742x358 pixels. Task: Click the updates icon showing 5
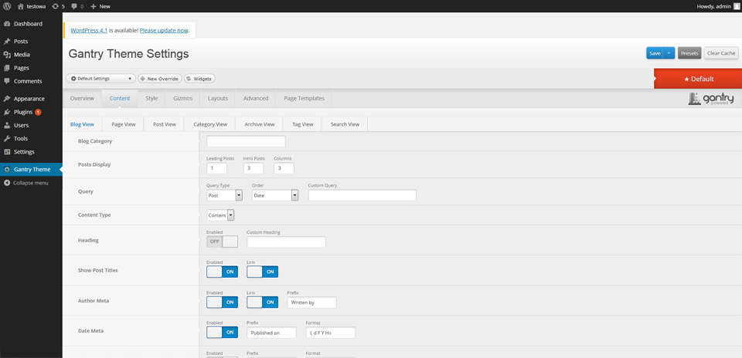point(56,7)
